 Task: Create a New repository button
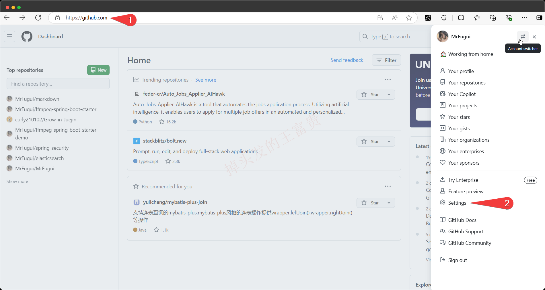tap(98, 70)
